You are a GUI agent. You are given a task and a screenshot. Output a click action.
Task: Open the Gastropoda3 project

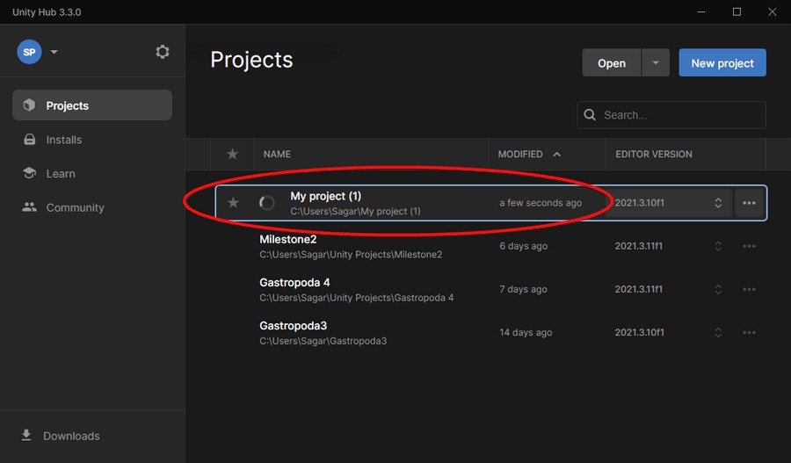293,326
